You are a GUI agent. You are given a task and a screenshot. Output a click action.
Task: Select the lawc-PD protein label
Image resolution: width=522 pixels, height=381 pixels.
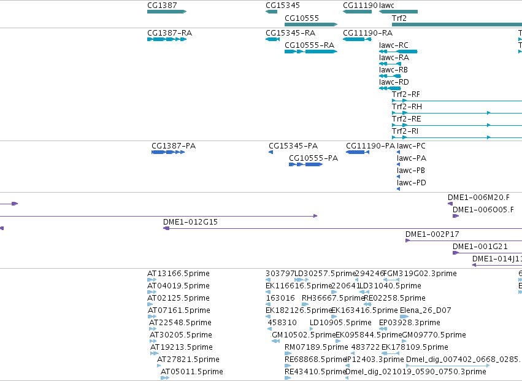pos(412,183)
